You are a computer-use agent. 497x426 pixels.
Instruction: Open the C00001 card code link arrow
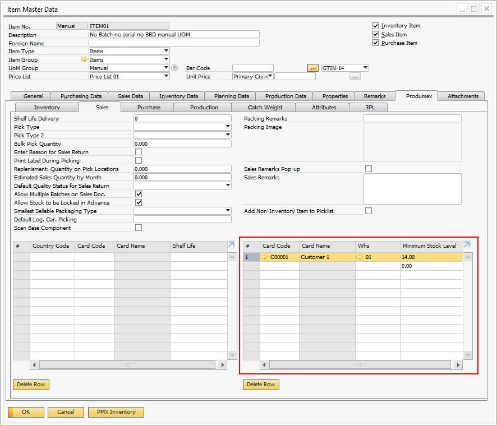pyautogui.click(x=265, y=257)
